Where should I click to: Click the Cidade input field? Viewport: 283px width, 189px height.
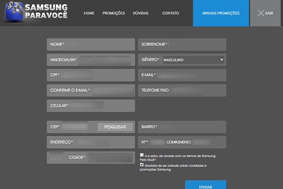tap(110, 157)
